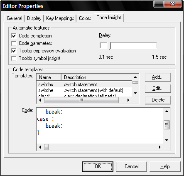184x176 pixels.
Task: Click templates list scroll up arrow
Action: [135, 77]
